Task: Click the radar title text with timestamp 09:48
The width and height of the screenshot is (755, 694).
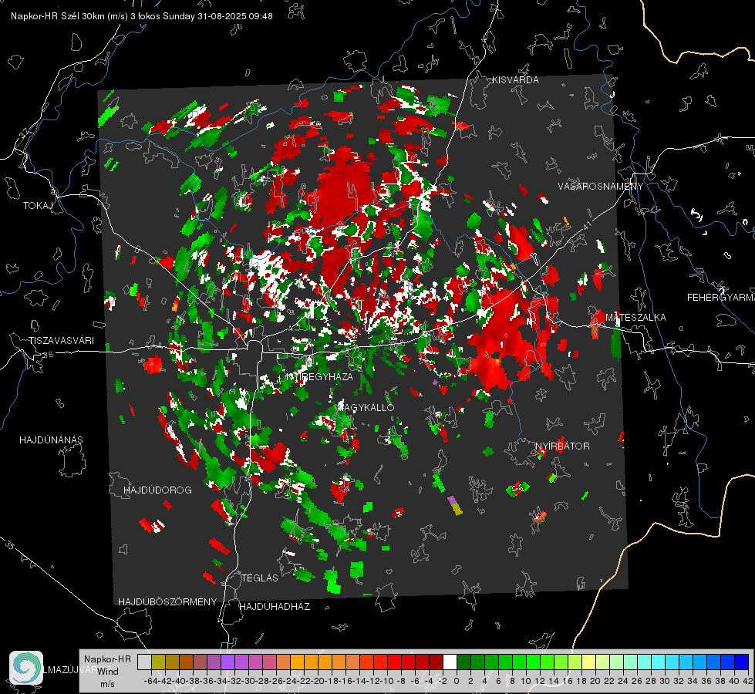Action: coord(142,16)
